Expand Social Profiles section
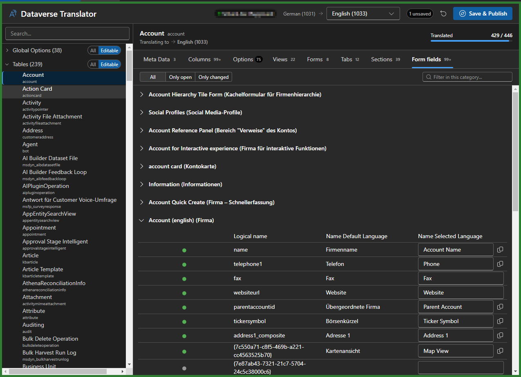The width and height of the screenshot is (521, 377). tap(142, 112)
